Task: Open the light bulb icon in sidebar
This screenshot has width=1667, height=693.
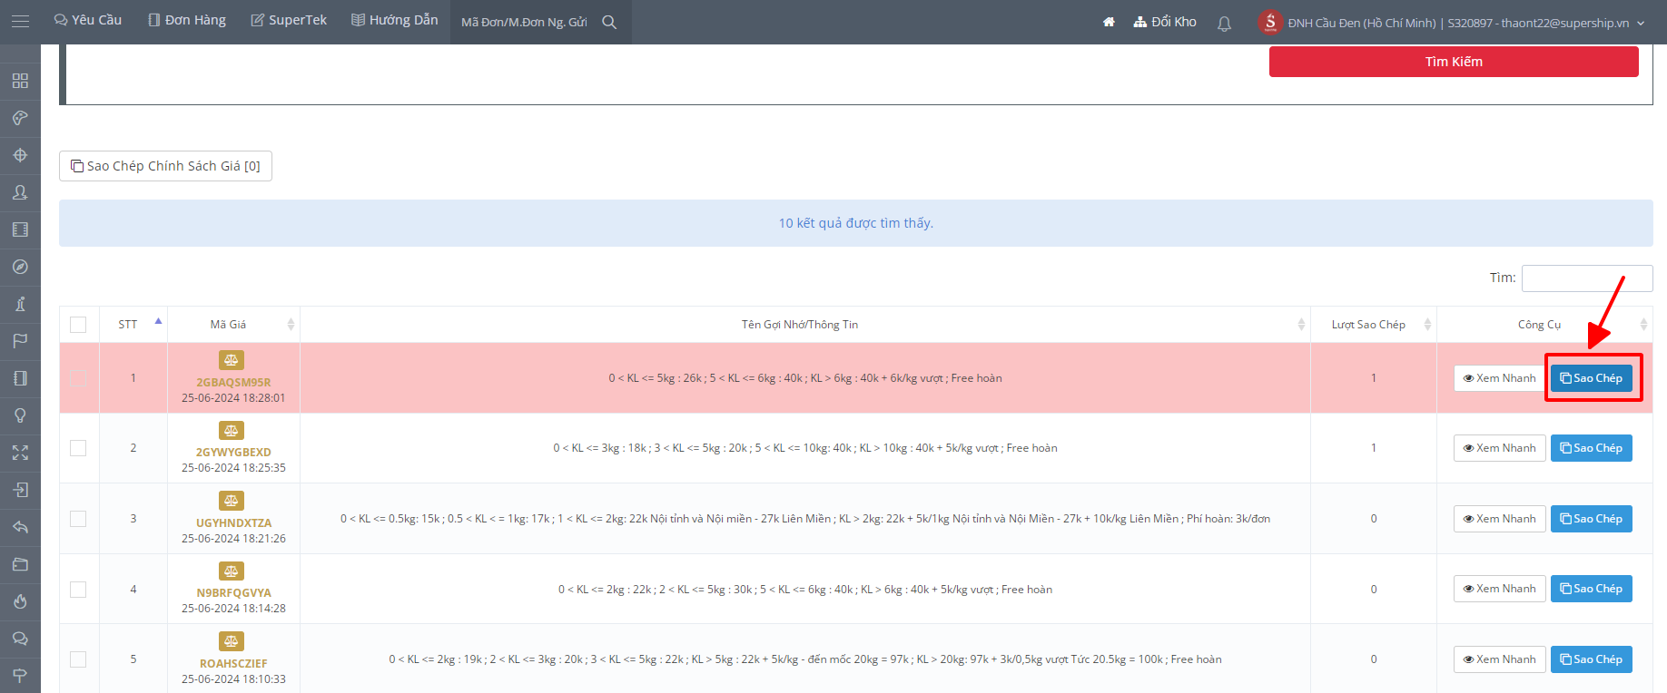Action: (20, 415)
